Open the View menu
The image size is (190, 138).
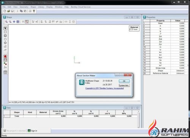coord(15,7)
